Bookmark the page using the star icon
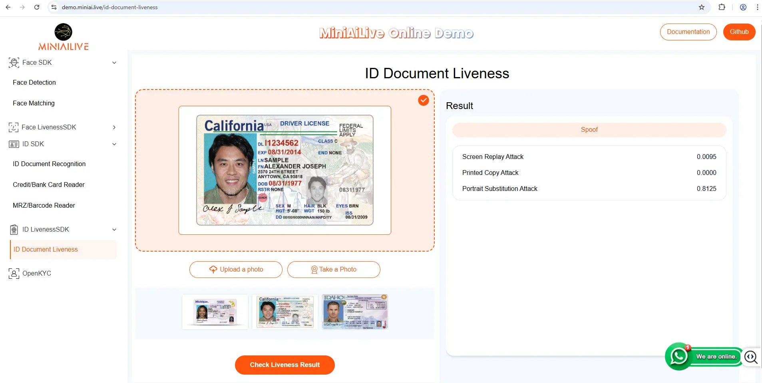762x383 pixels. 702,7
